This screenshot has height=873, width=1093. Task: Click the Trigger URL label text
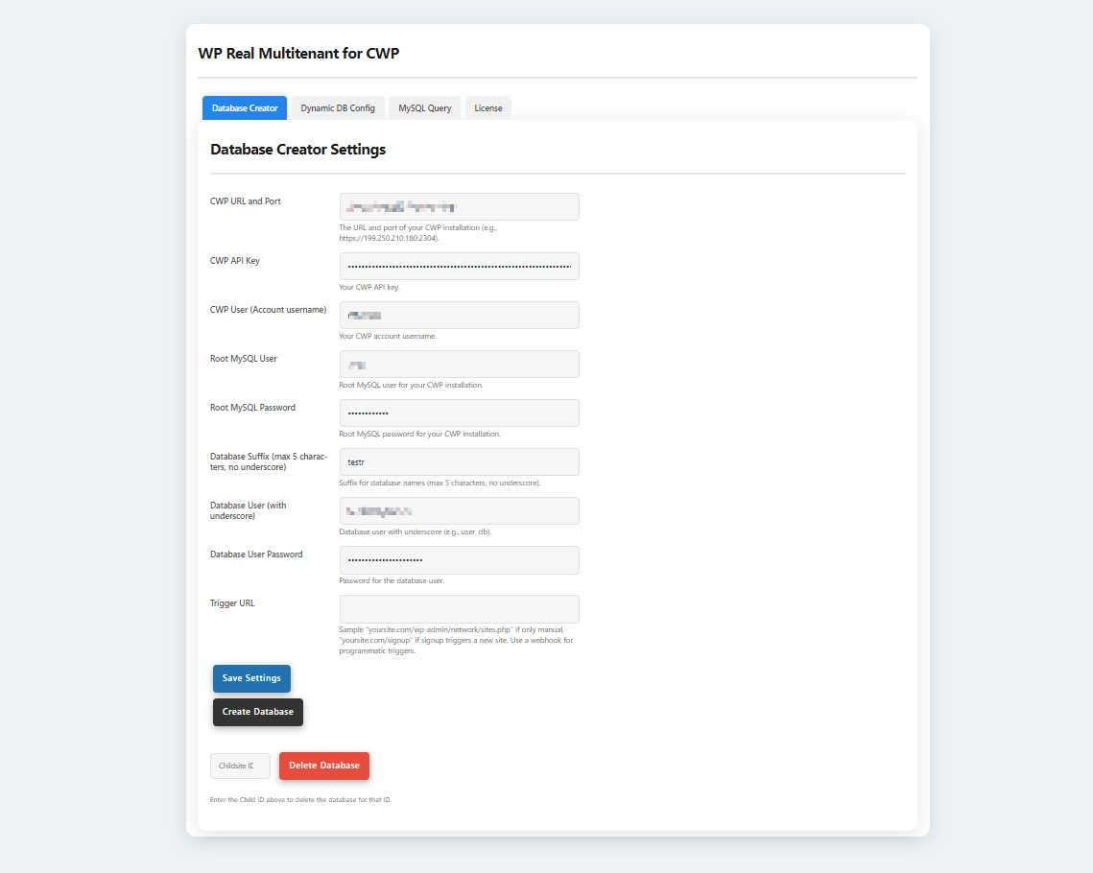tap(232, 603)
